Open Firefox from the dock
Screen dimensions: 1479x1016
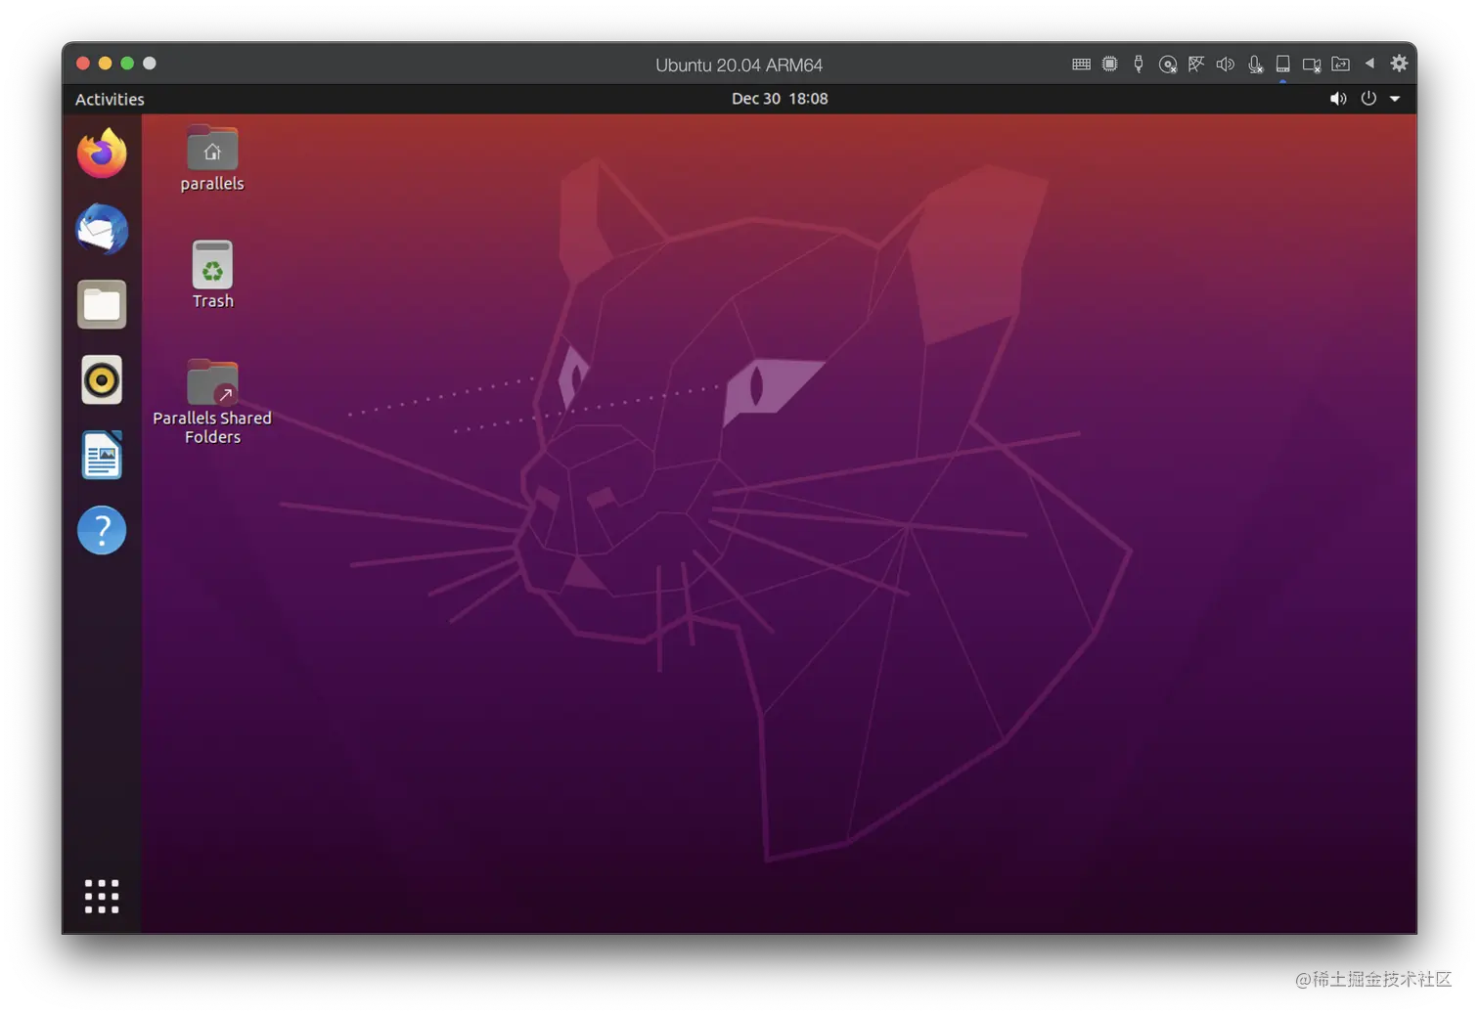101,154
